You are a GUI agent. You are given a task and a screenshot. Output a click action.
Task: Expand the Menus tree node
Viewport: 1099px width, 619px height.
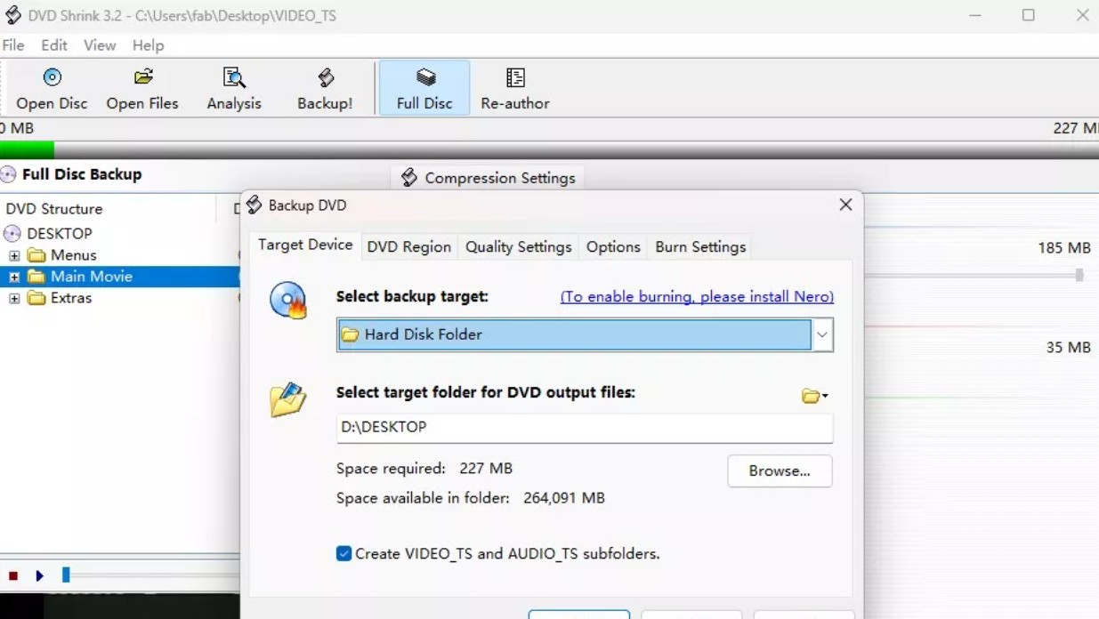[x=14, y=255]
